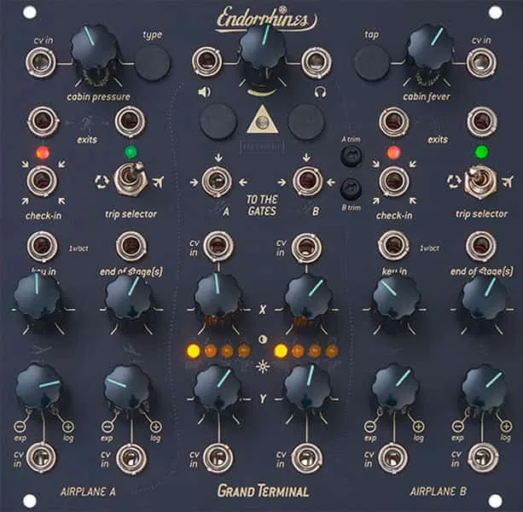The height and width of the screenshot is (512, 523).
Task: Click the airplane icon beside Airplane B trip selector
Action: coord(508,182)
